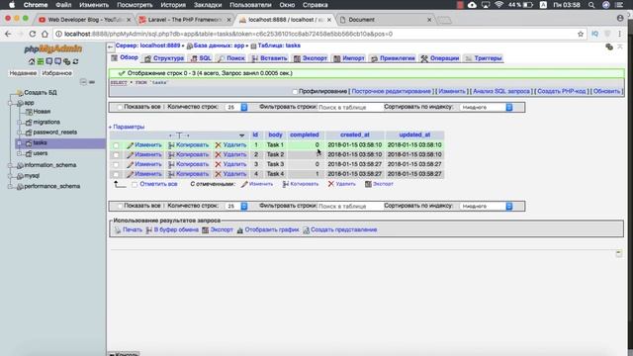
Task: Select the checkbox for Task 2 row
Action: pos(116,155)
